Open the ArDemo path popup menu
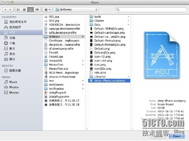This screenshot has width=189, height=141. [x=76, y=10]
